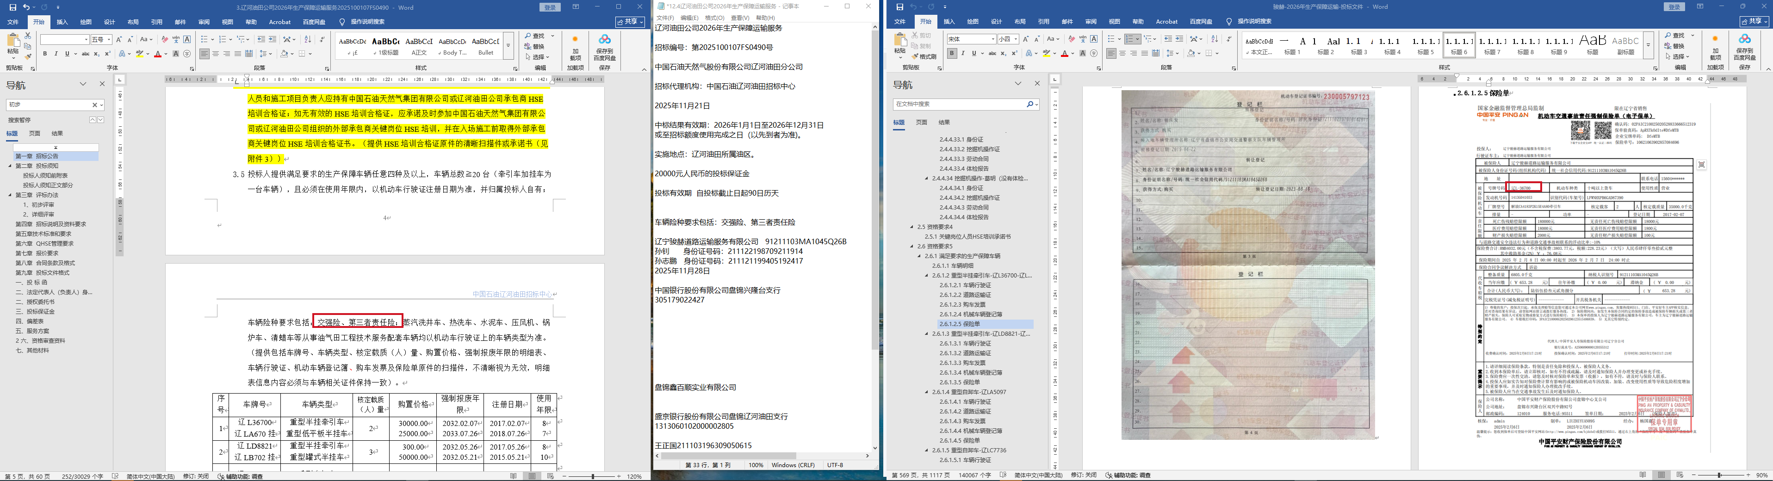This screenshot has height=481, width=1773.
Task: Apply bold formatting in the left Word window
Action: pos(45,54)
